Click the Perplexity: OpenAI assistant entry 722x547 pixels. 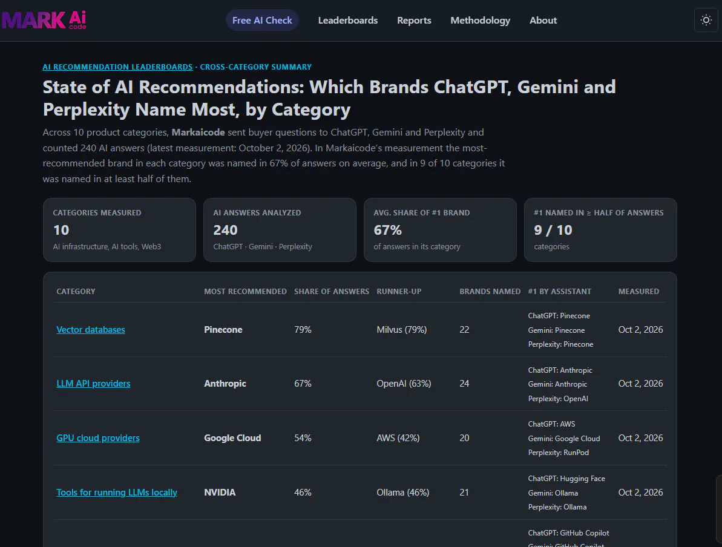tap(558, 398)
